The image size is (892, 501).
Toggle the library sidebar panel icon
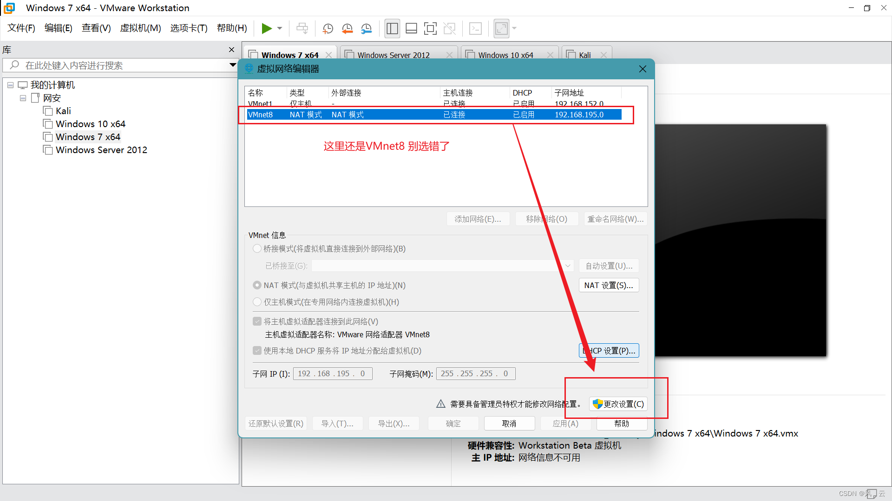coord(392,28)
